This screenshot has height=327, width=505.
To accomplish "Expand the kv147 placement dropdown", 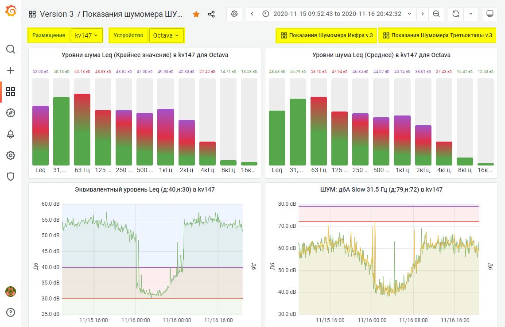I will [87, 35].
